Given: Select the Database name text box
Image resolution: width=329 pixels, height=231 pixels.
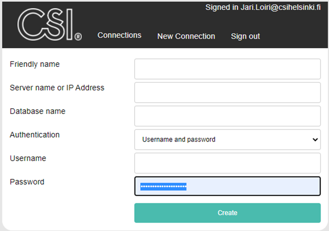Looking at the screenshot, I should [227, 116].
